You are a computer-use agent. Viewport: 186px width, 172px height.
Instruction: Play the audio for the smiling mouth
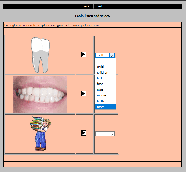point(84,94)
